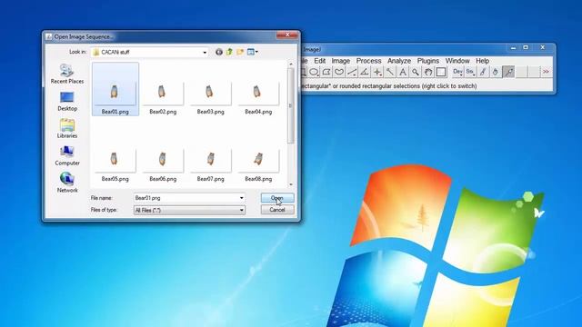Go to Computer in dialog sidebar
Screen dimensions: 582x327
[67, 155]
